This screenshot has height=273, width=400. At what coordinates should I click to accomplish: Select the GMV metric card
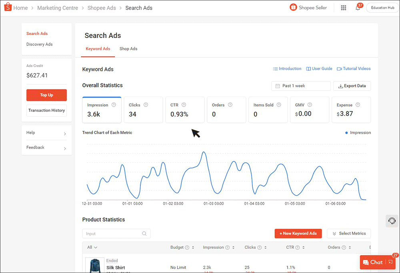coord(310,110)
